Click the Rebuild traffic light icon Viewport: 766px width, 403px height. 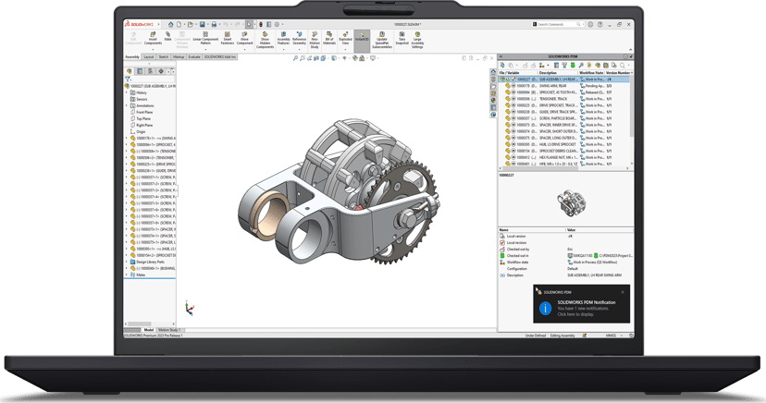pyautogui.click(x=260, y=24)
